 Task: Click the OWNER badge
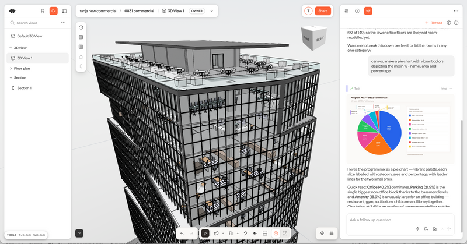point(197,11)
